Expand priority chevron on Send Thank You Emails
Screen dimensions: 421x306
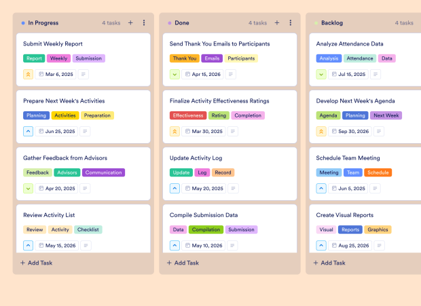click(175, 75)
